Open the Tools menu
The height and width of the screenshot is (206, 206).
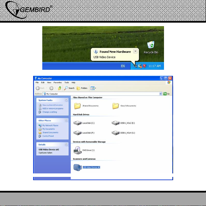click(x=67, y=82)
